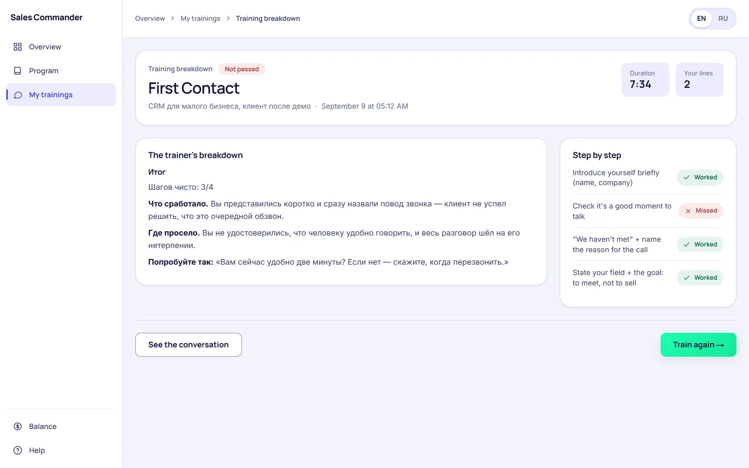Click the "Introduce yourself briefly" step text
This screenshot has width=749, height=468.
(x=616, y=178)
